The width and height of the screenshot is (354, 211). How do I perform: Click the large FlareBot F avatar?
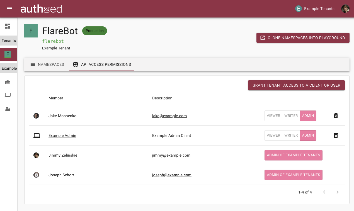click(31, 31)
